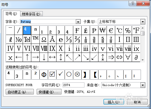Click the Ohm Ω symbol
Screen dimensions: 151x109
(x=44, y=39)
